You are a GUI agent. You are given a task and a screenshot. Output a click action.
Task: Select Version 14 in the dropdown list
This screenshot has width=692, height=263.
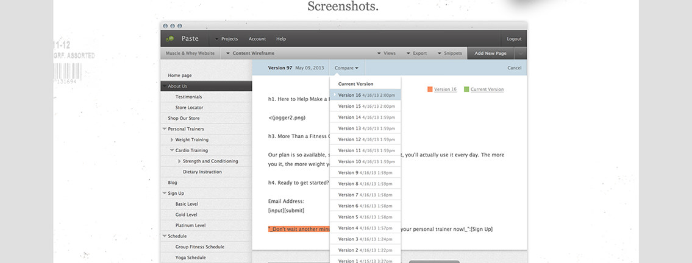[365, 117]
